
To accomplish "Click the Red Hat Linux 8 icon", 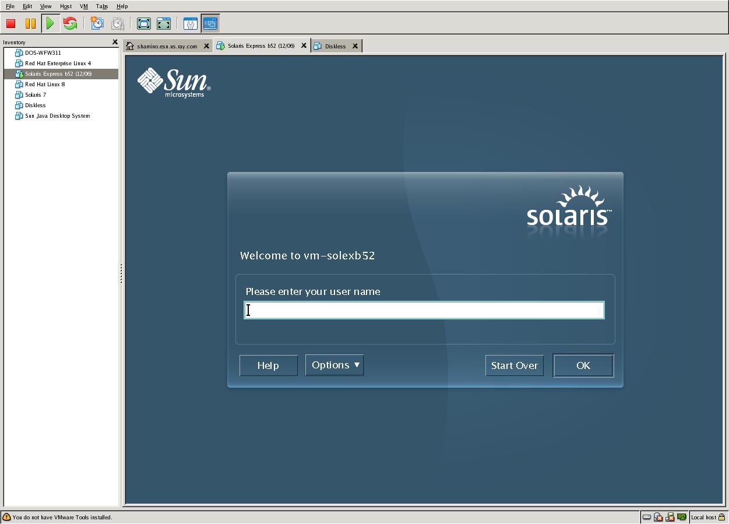I will (x=19, y=85).
